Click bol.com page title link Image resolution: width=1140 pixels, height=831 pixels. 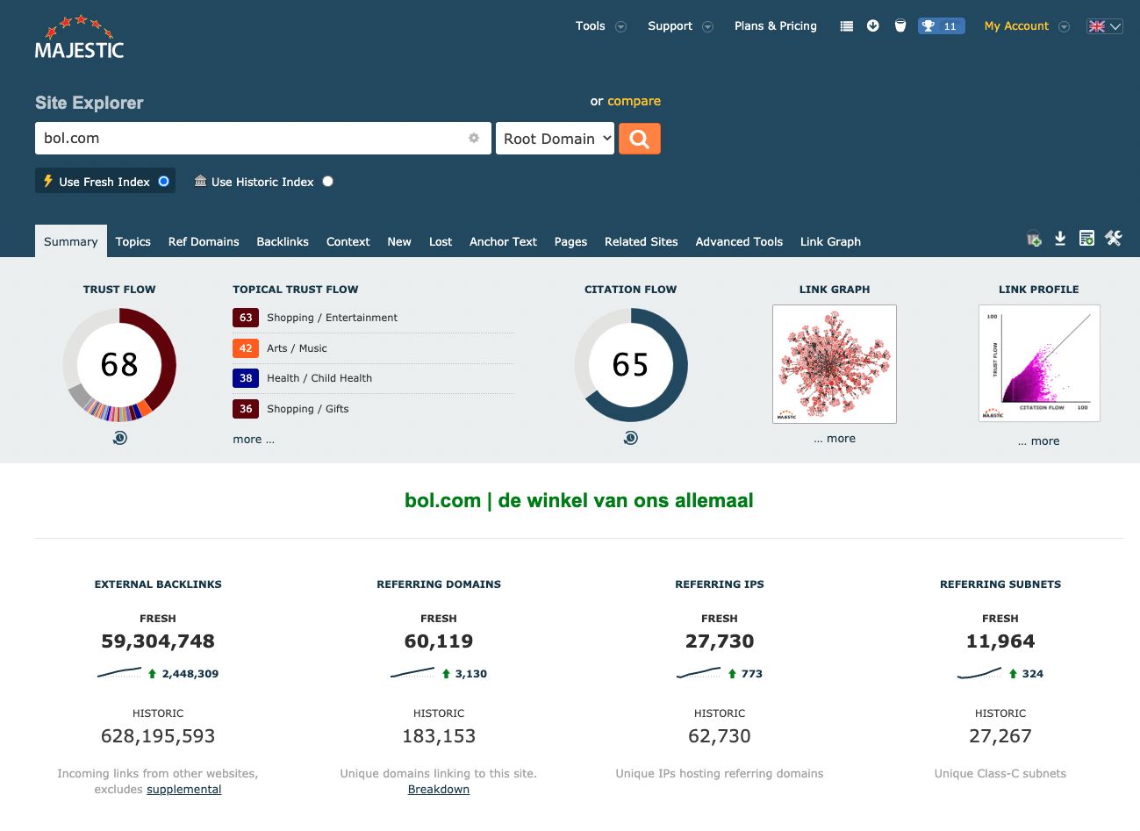click(579, 500)
